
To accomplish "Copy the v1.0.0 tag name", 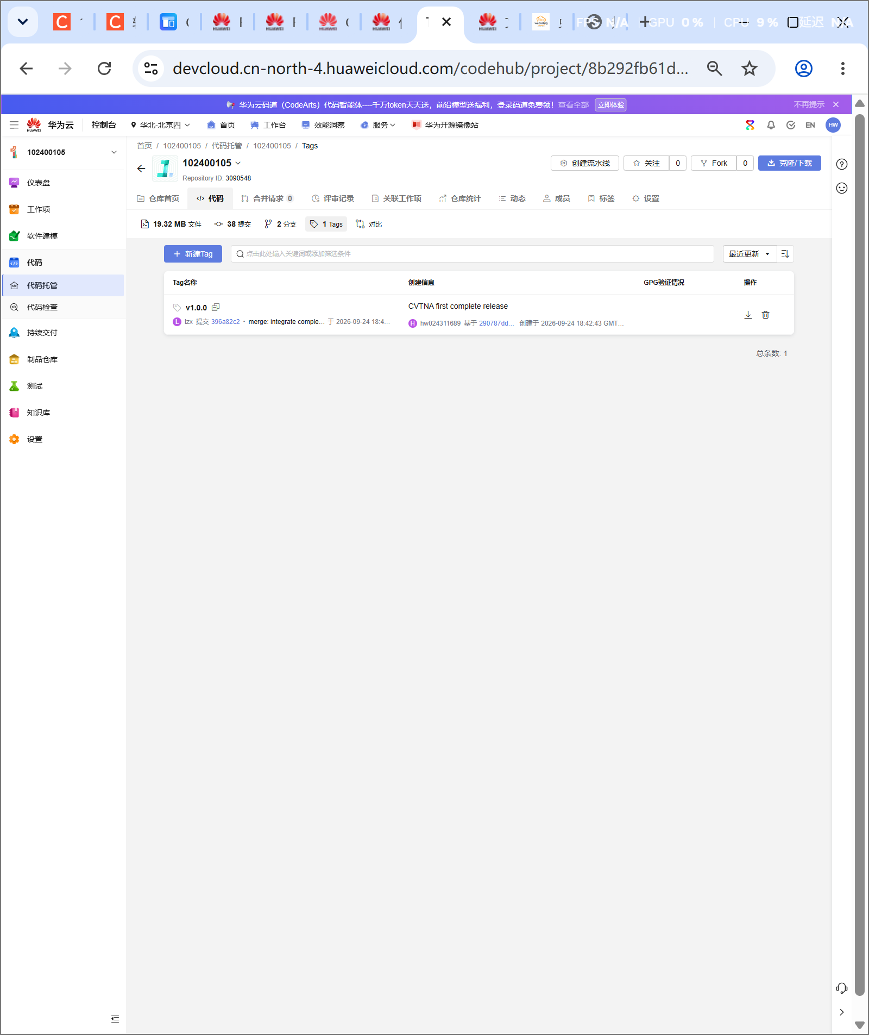I will tap(216, 307).
